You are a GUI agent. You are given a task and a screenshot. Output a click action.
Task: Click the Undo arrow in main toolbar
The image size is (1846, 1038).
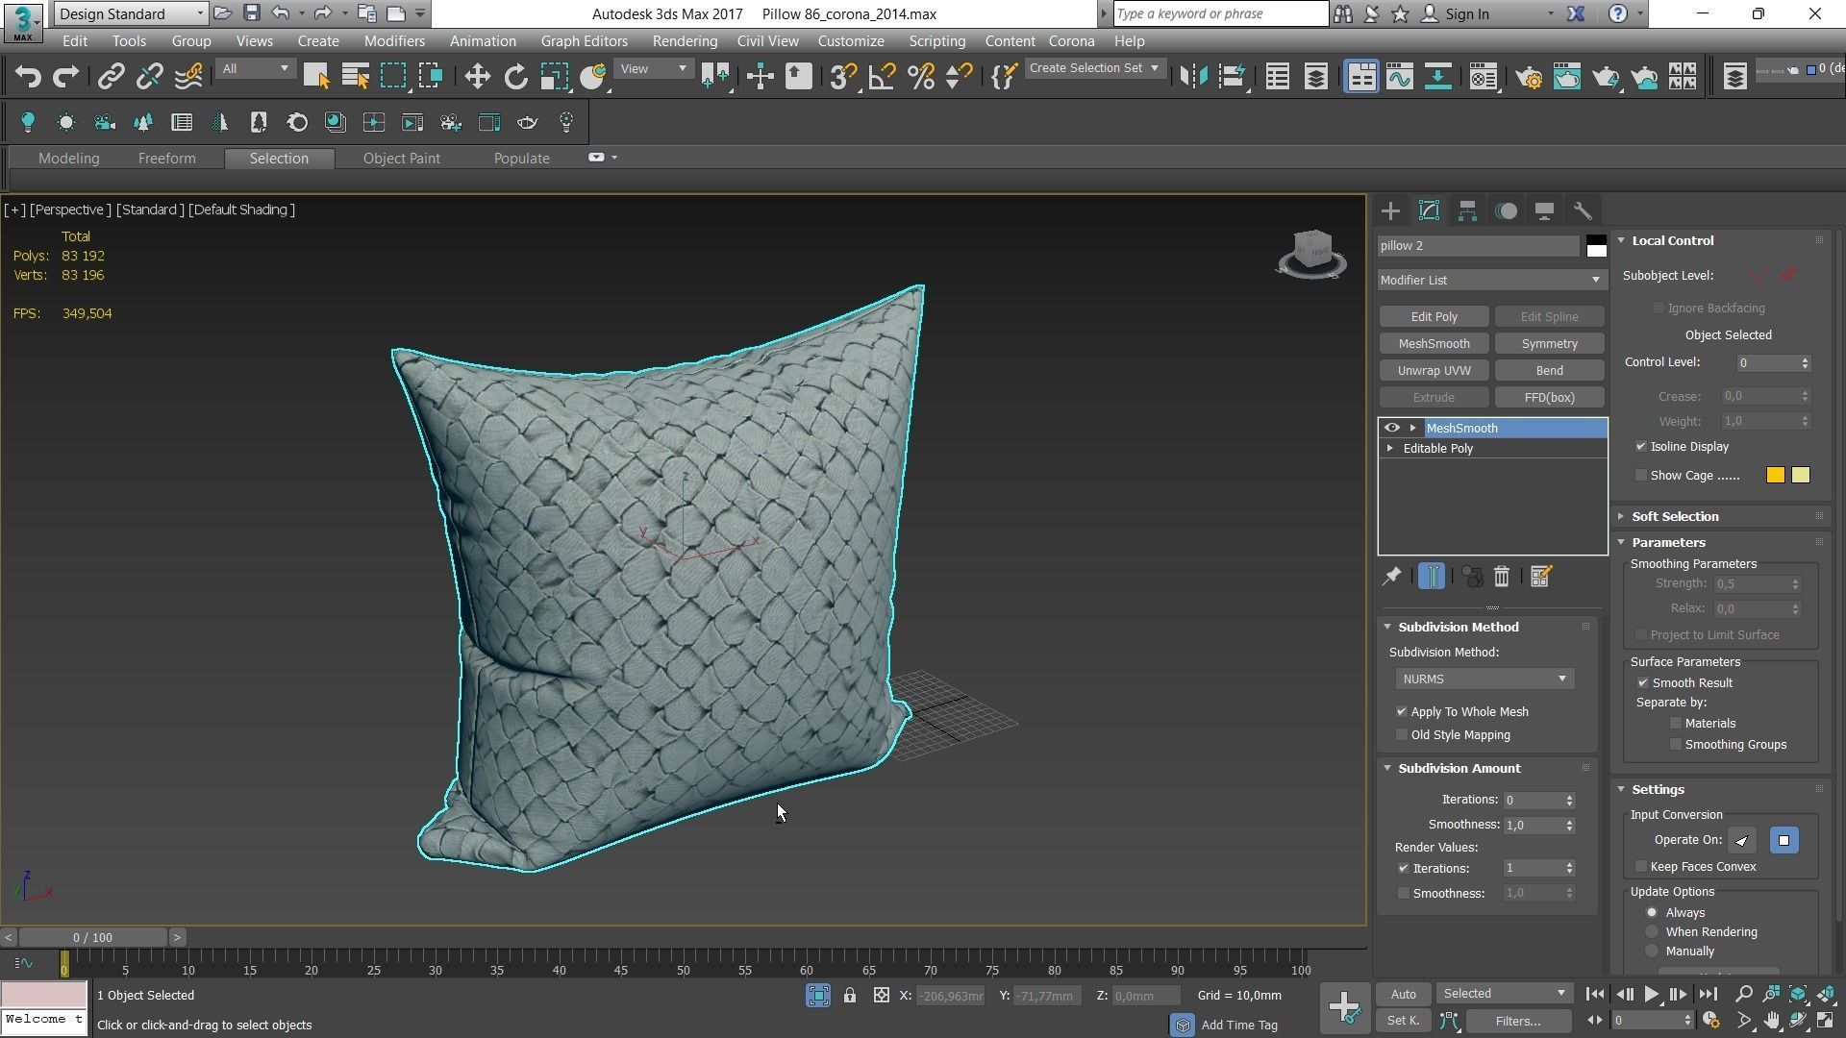[x=28, y=77]
